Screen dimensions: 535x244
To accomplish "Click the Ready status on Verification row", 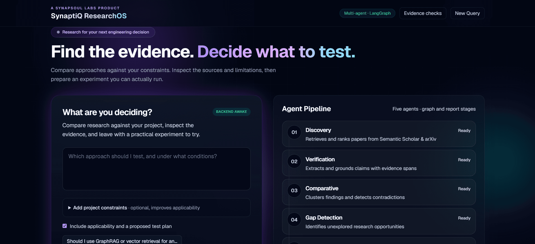I will pos(464,160).
